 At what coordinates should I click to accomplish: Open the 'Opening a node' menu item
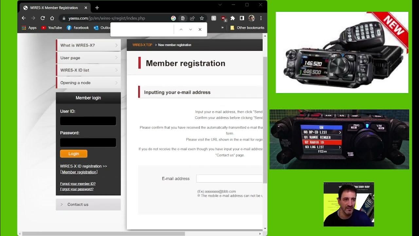[x=88, y=83]
